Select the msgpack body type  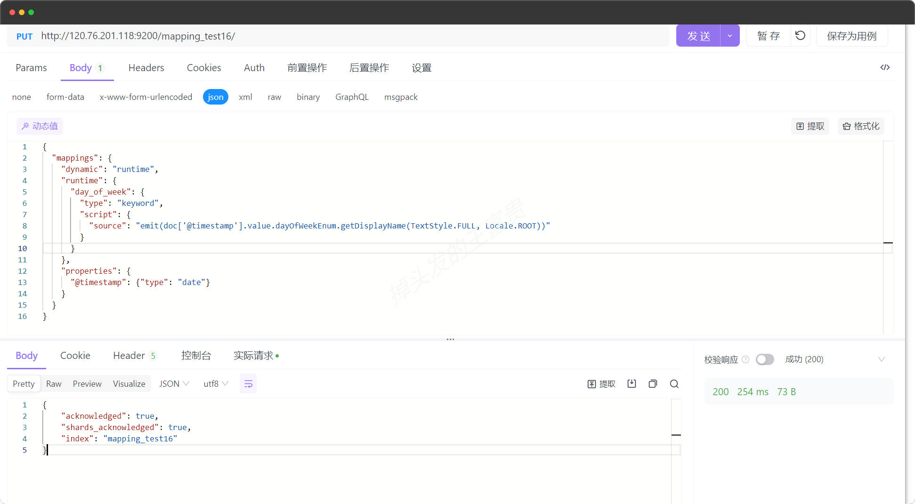tap(401, 97)
